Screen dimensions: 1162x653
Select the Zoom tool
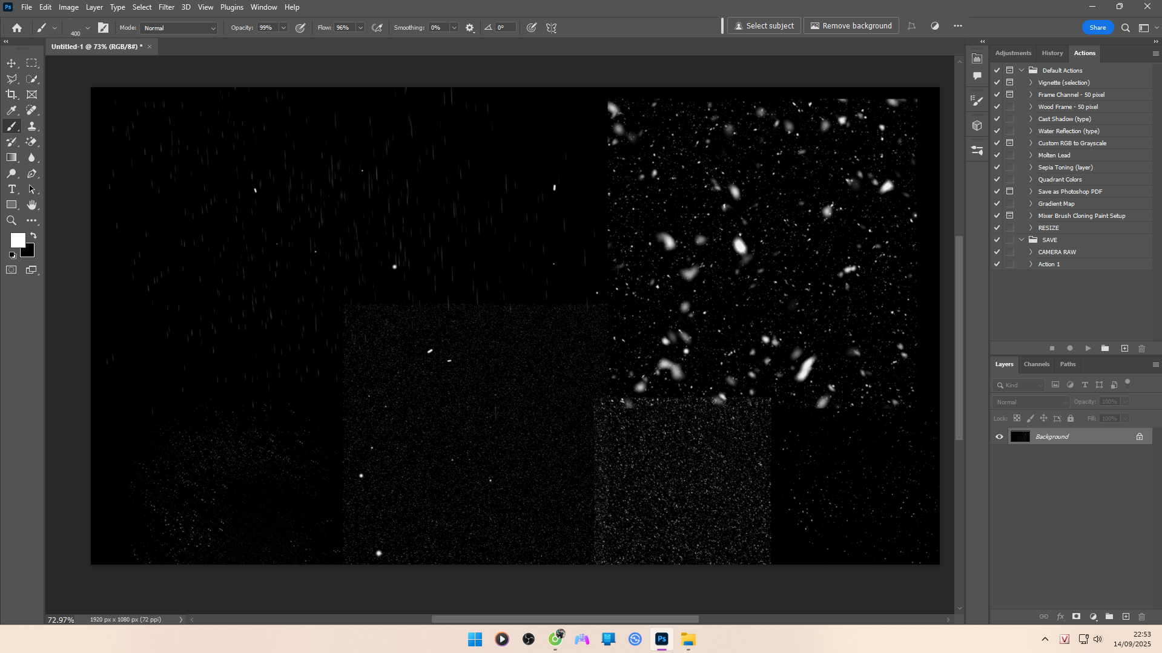[12, 221]
